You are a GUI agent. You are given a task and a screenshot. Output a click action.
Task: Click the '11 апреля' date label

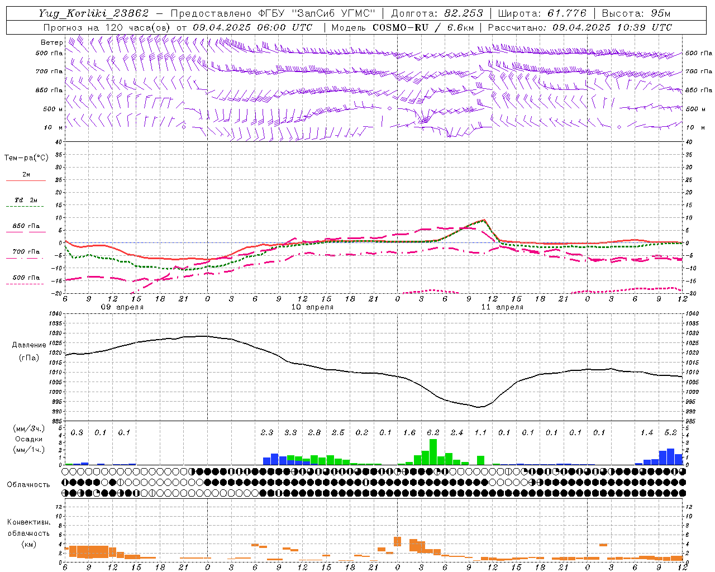(x=502, y=307)
